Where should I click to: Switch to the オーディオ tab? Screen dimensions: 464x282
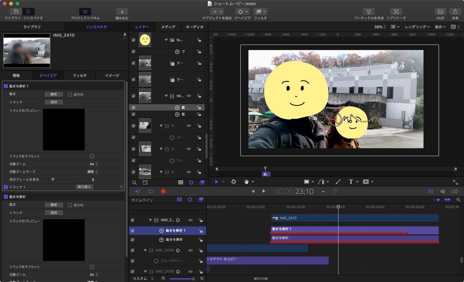[195, 27]
